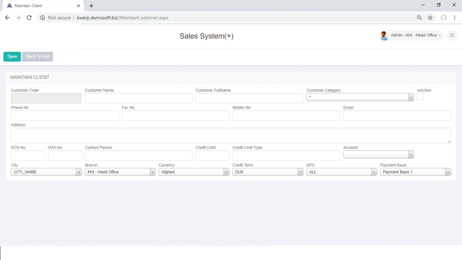Click the Not secure info icon
Image resolution: width=462 pixels, height=260 pixels.
(42, 18)
